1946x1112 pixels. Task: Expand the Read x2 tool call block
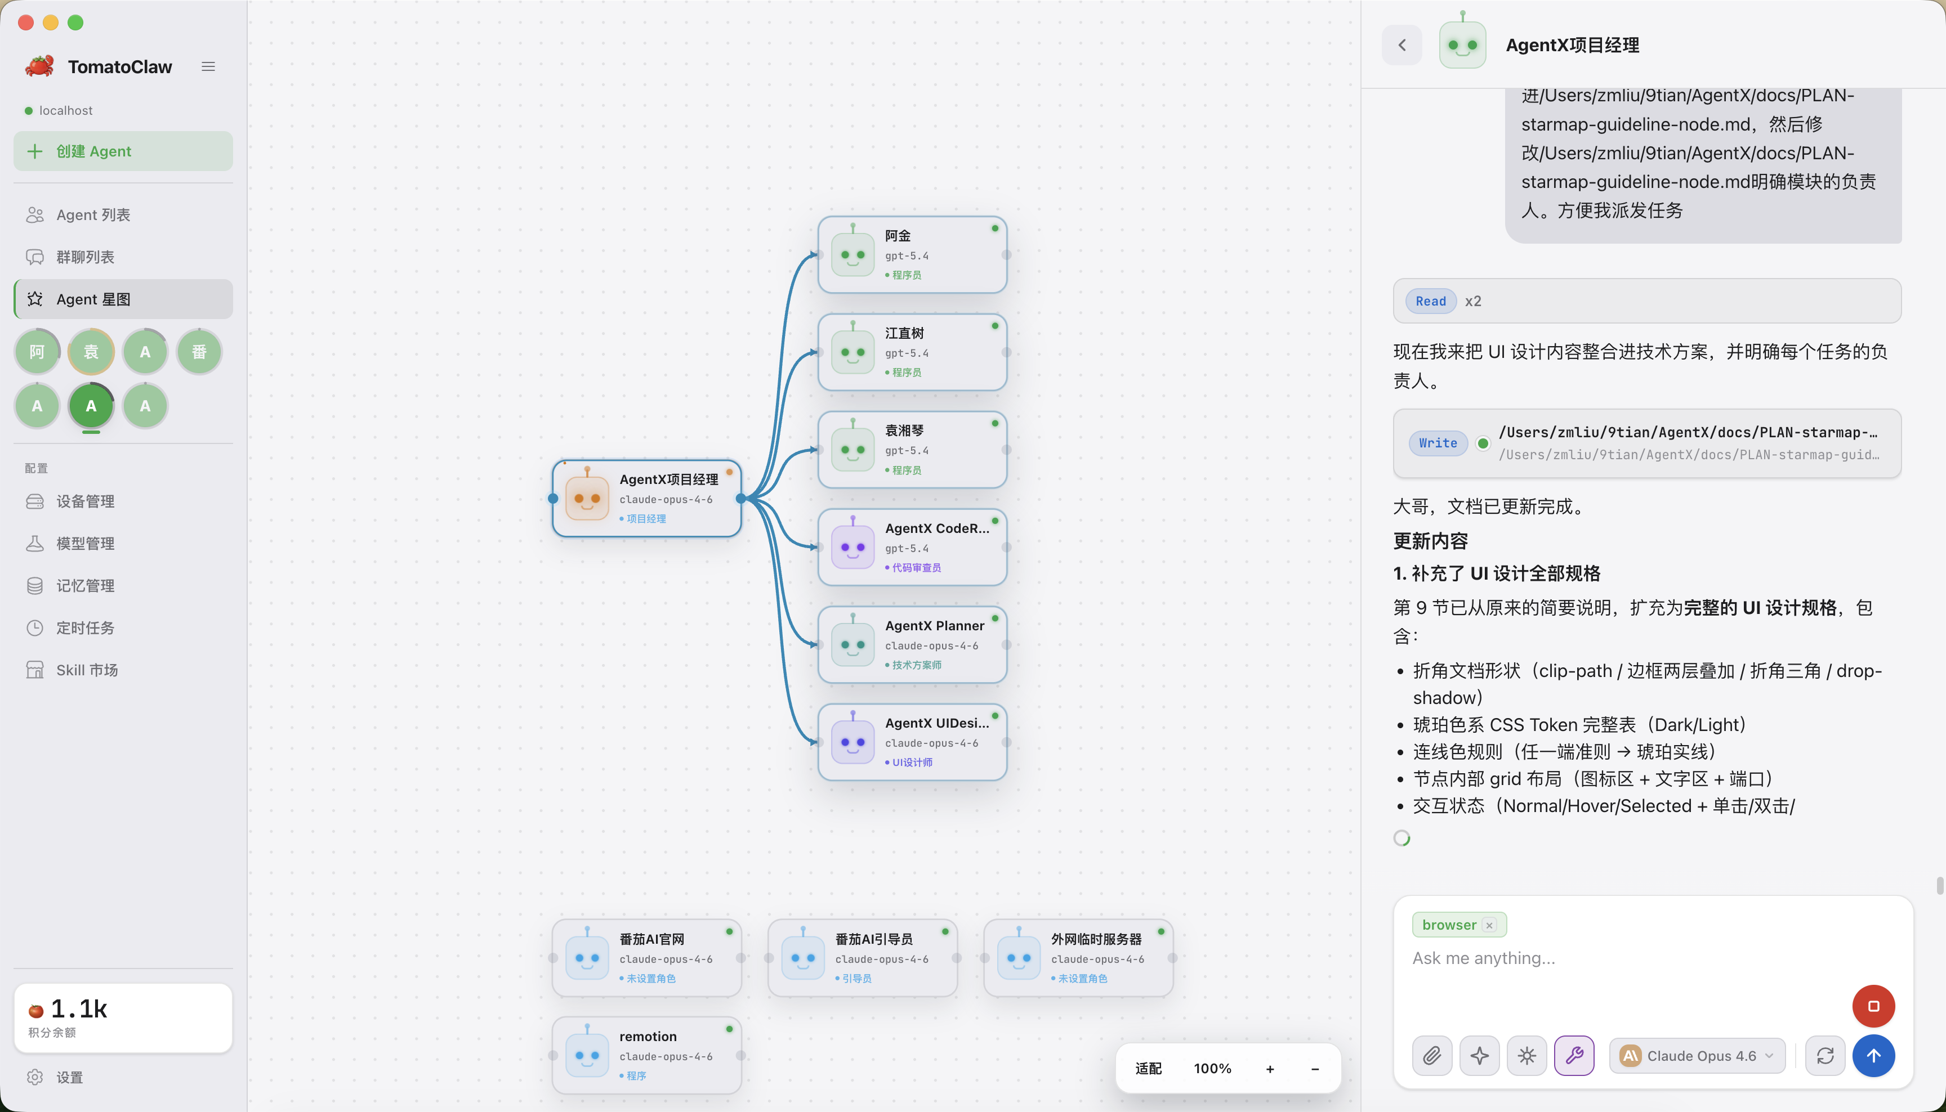[x=1646, y=301]
